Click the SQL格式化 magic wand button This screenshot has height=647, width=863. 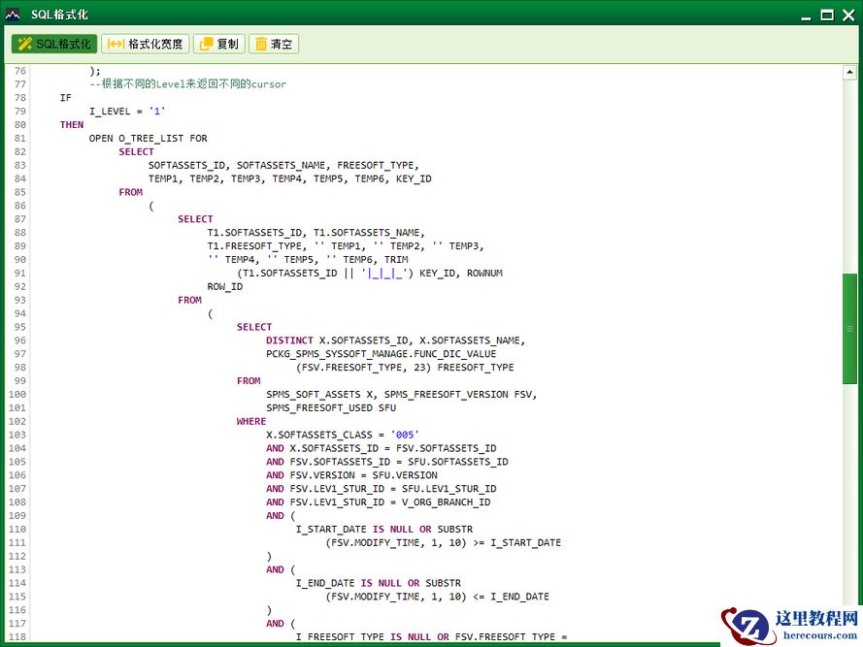click(54, 44)
